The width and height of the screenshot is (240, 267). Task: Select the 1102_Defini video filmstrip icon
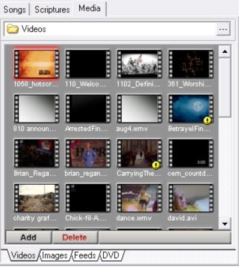tap(139, 64)
